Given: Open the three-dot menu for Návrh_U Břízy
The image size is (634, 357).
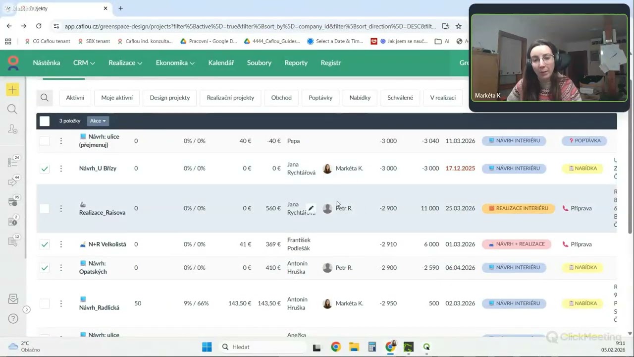Looking at the screenshot, I should [x=61, y=169].
